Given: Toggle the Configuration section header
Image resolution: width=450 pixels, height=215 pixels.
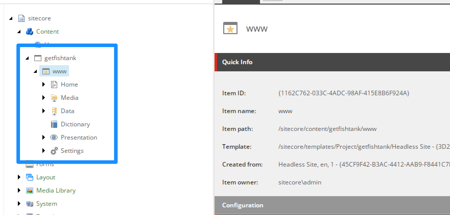Looking at the screenshot, I should click(x=332, y=205).
